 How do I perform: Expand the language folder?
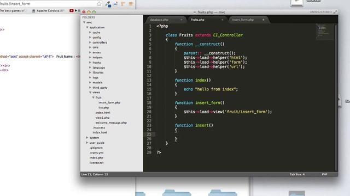[x=90, y=68]
